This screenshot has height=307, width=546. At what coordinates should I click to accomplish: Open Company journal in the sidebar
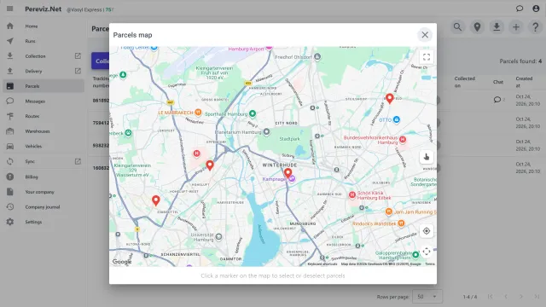tap(44, 206)
